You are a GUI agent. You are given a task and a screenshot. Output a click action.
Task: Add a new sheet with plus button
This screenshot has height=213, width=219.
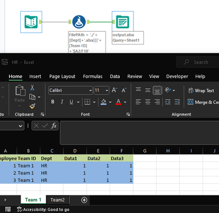pyautogui.click(x=84, y=200)
